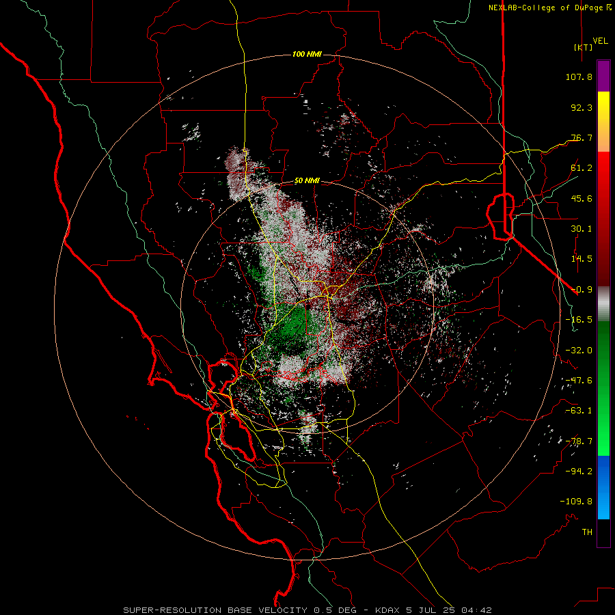The height and width of the screenshot is (615, 615).
Task: Click the -16.5 velocity scale label
Action: coord(579,320)
